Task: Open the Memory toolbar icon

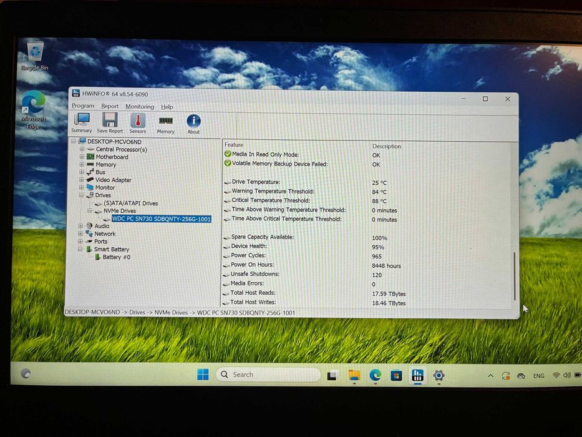Action: tap(165, 124)
